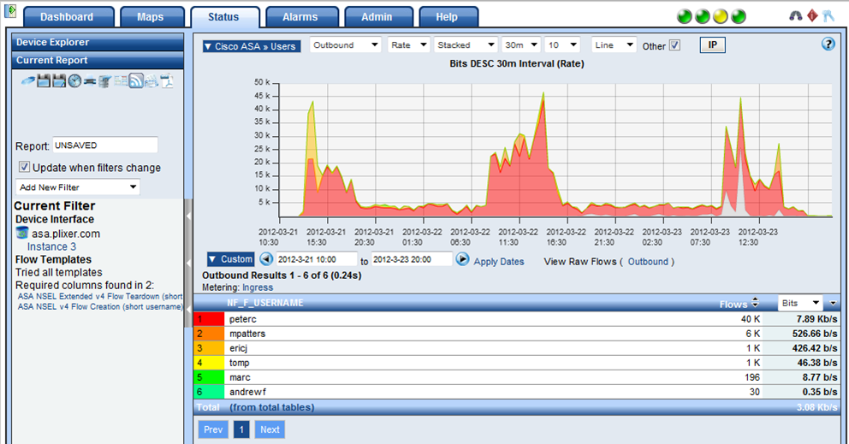Switch to the Alarms tab

[299, 17]
